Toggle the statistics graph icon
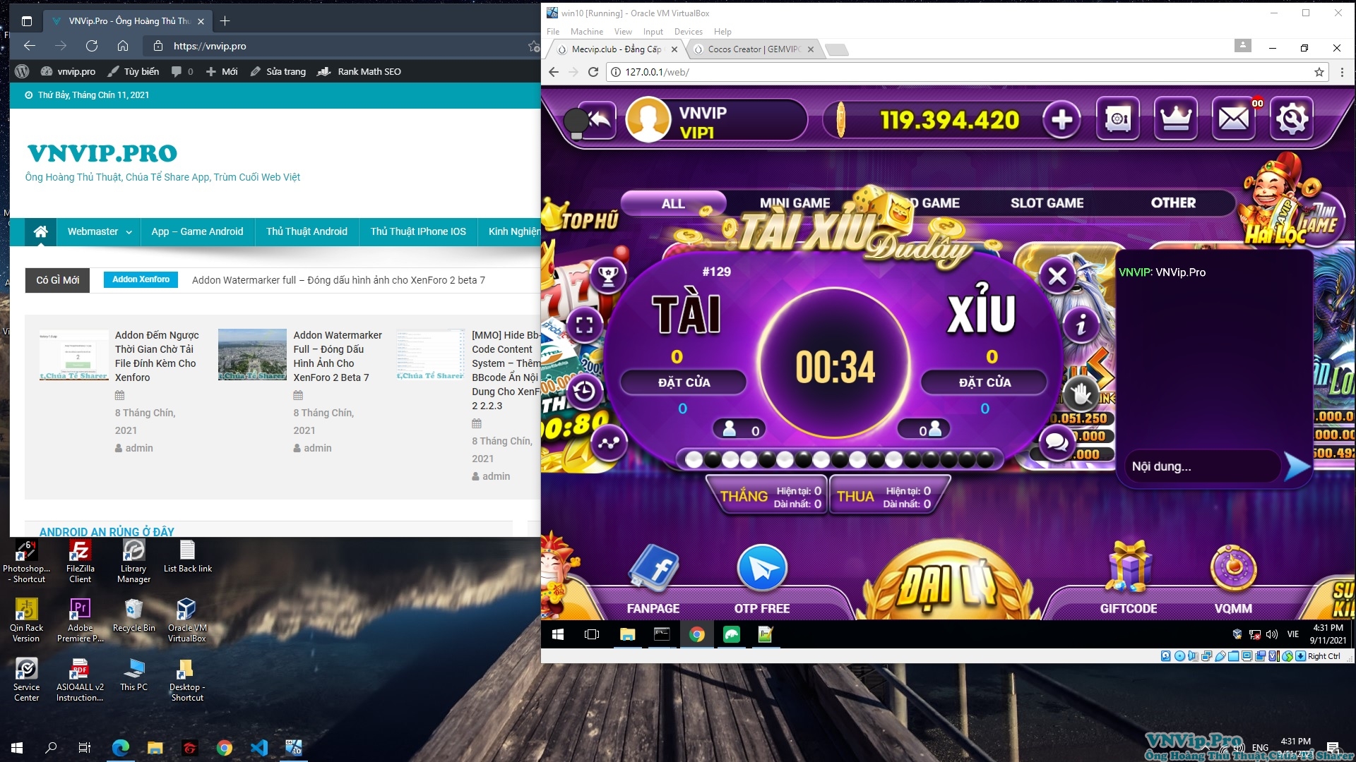Screen dimensions: 1356x762 (608, 442)
